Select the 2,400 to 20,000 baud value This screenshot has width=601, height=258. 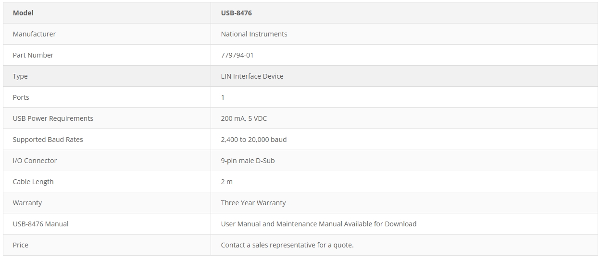click(253, 140)
